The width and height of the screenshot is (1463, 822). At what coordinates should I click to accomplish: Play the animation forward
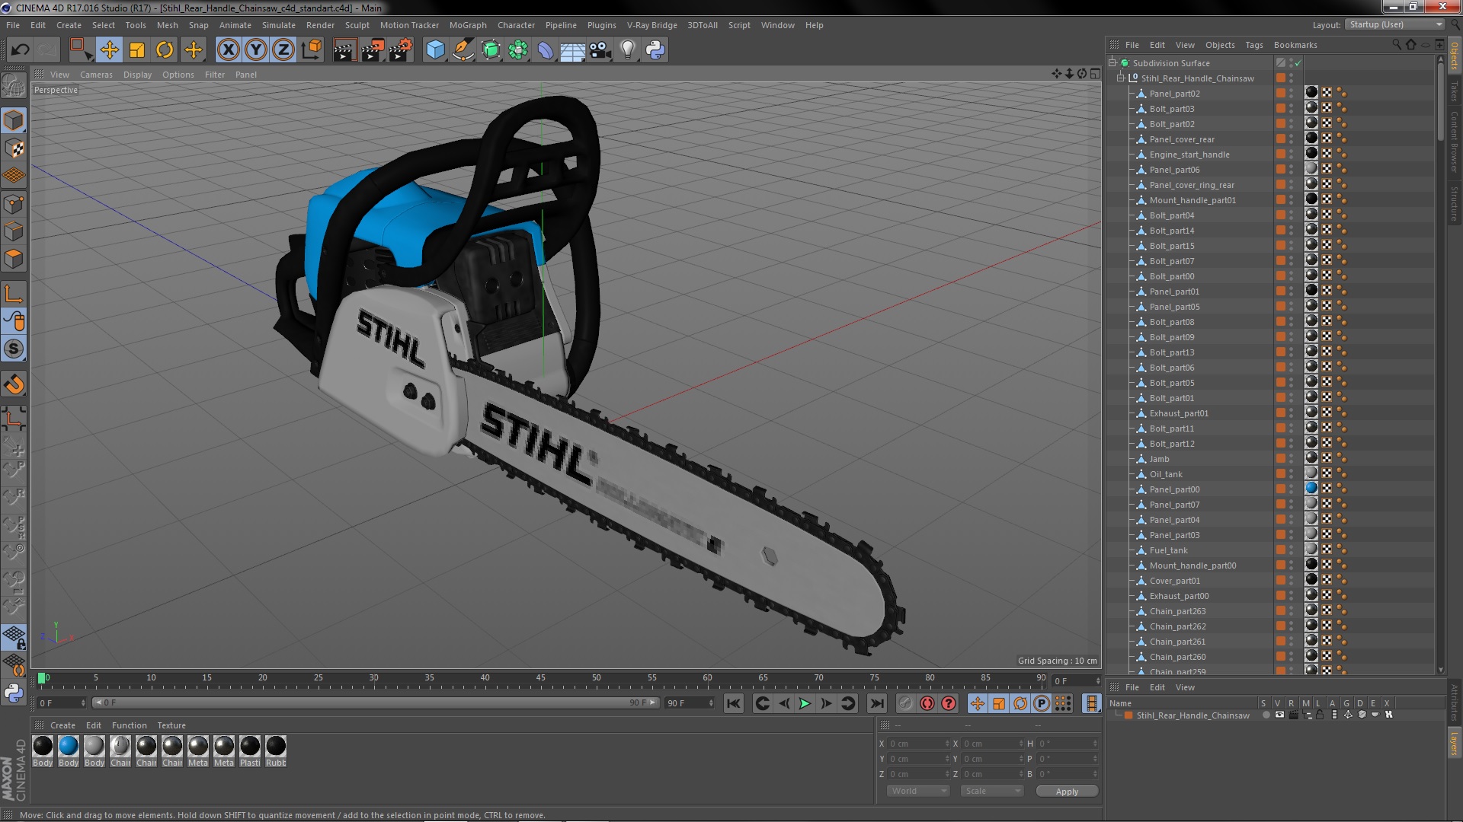(805, 704)
